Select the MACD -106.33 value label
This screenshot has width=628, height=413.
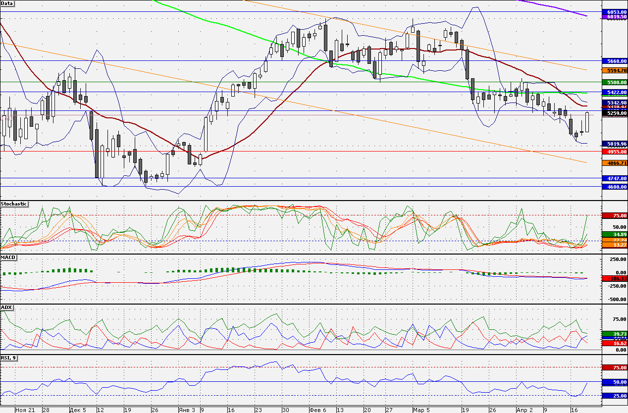click(614, 279)
